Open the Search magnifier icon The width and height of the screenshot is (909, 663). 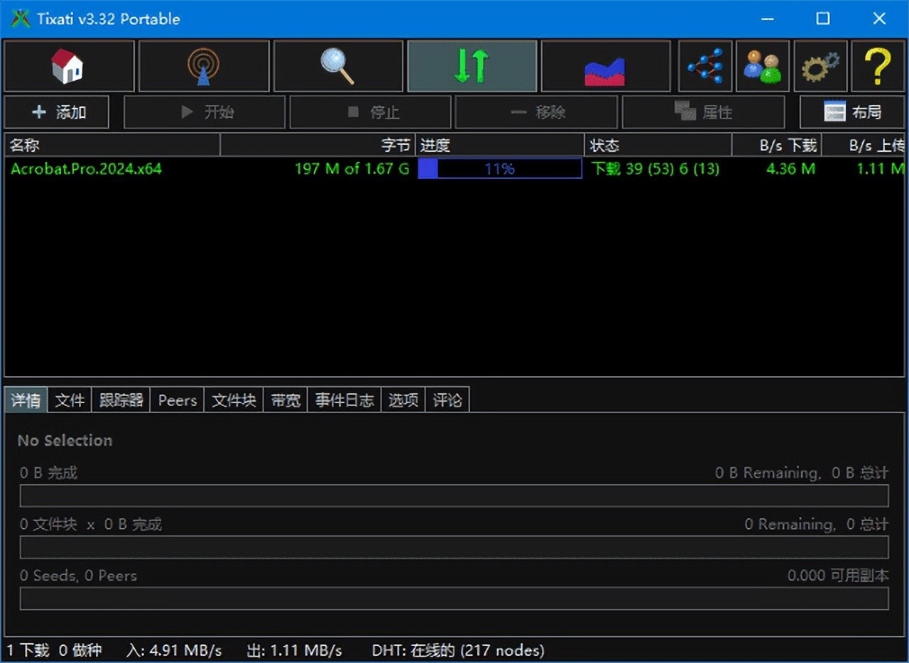(338, 66)
